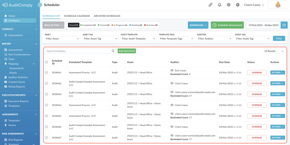The height and width of the screenshot is (145, 290).
Task: Open the Filter Auditor dropdown
Action: (215, 39)
